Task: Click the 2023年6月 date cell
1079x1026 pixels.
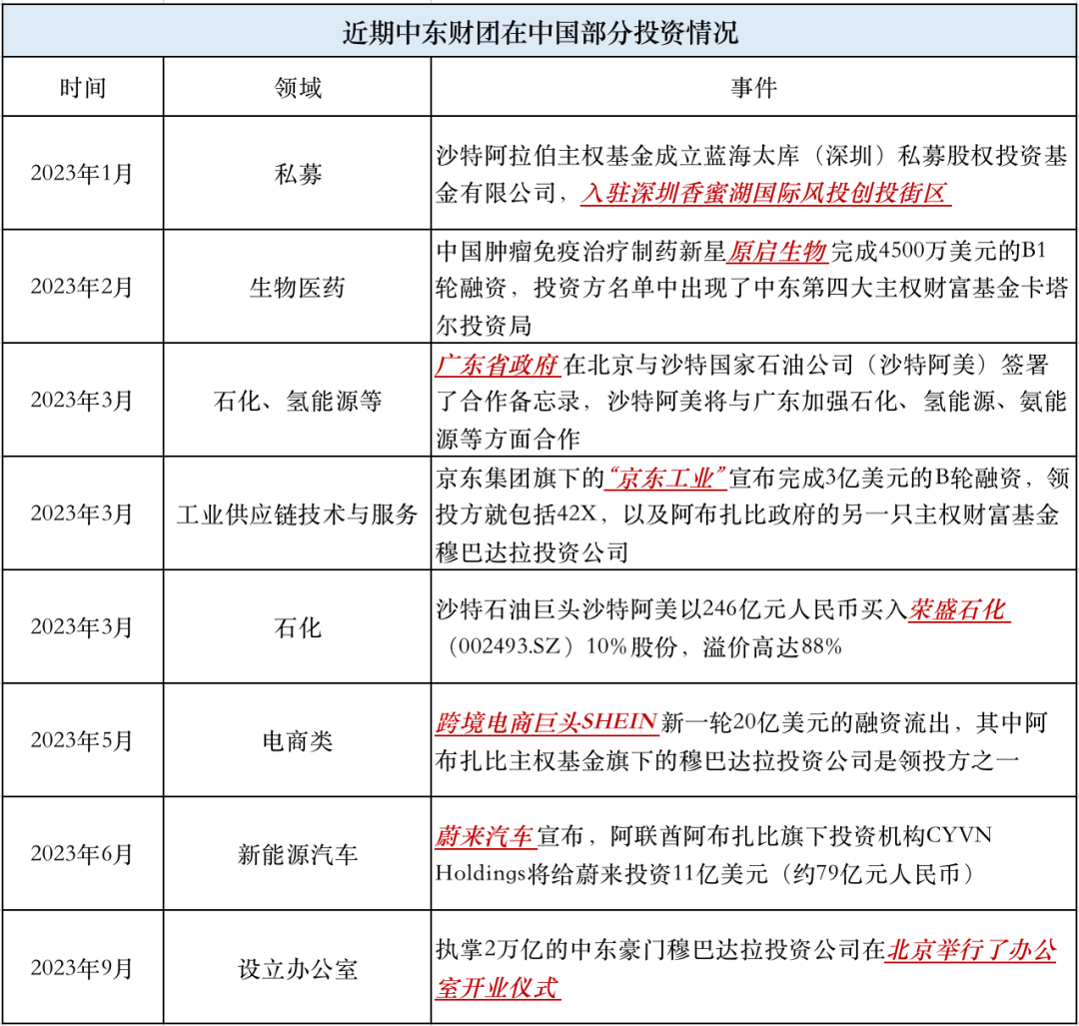Action: tap(81, 854)
